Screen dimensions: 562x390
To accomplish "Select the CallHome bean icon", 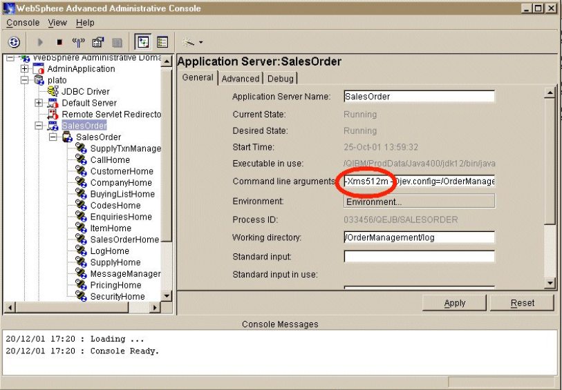I will (82, 159).
